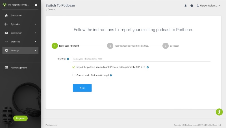Open Episodes sidebar item
Viewport: 226px width, 128px height.
coord(20,24)
